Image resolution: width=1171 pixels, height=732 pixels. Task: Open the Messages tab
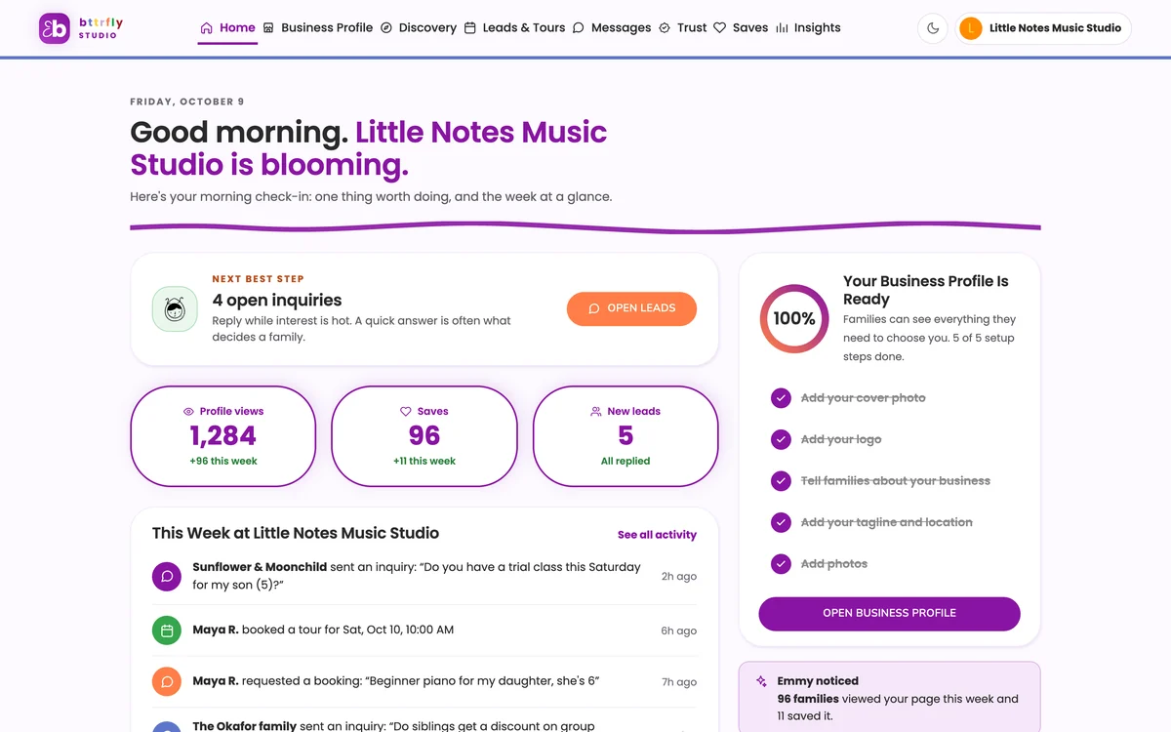pyautogui.click(x=612, y=28)
